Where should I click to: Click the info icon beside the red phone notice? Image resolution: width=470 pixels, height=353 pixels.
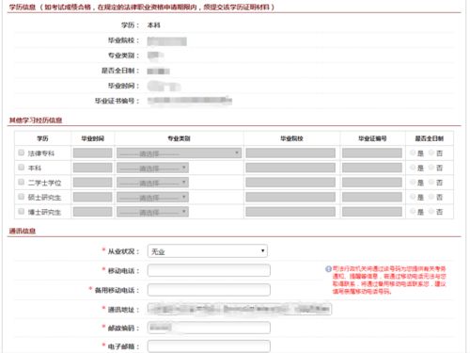pos(328,269)
